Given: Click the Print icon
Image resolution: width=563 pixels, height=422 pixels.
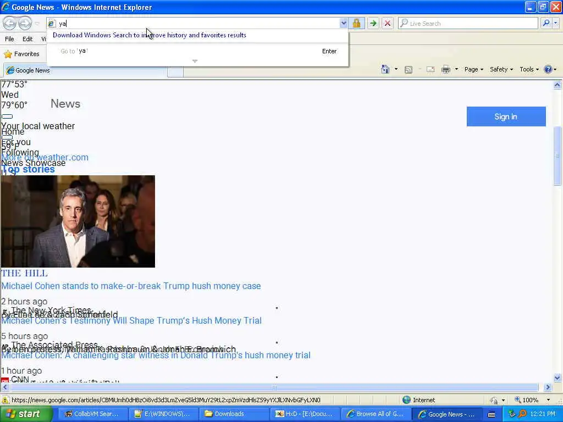Looking at the screenshot, I should [445, 69].
